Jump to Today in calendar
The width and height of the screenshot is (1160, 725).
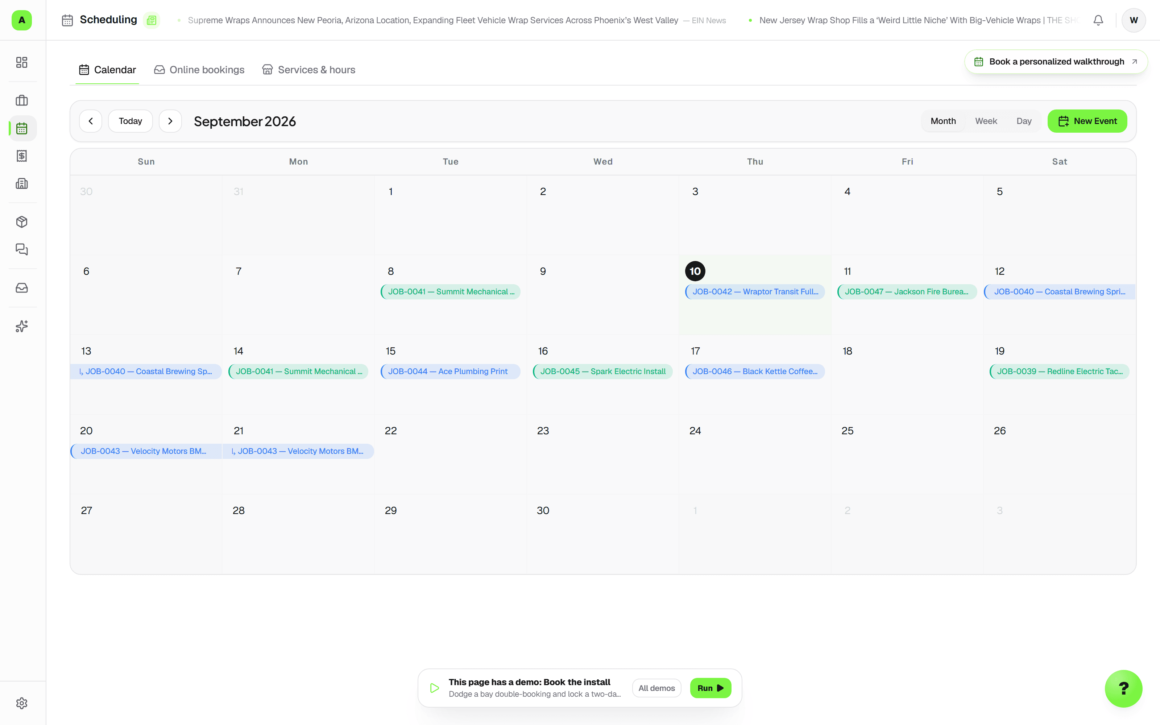[x=130, y=121]
